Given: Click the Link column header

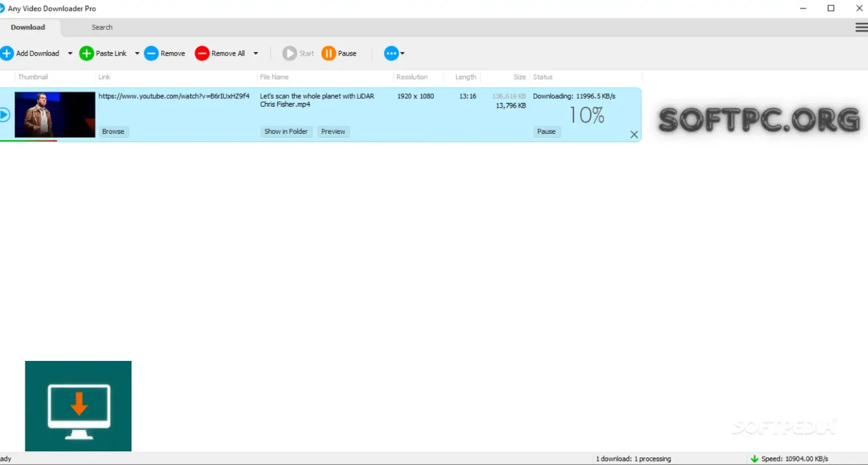Looking at the screenshot, I should [x=104, y=77].
